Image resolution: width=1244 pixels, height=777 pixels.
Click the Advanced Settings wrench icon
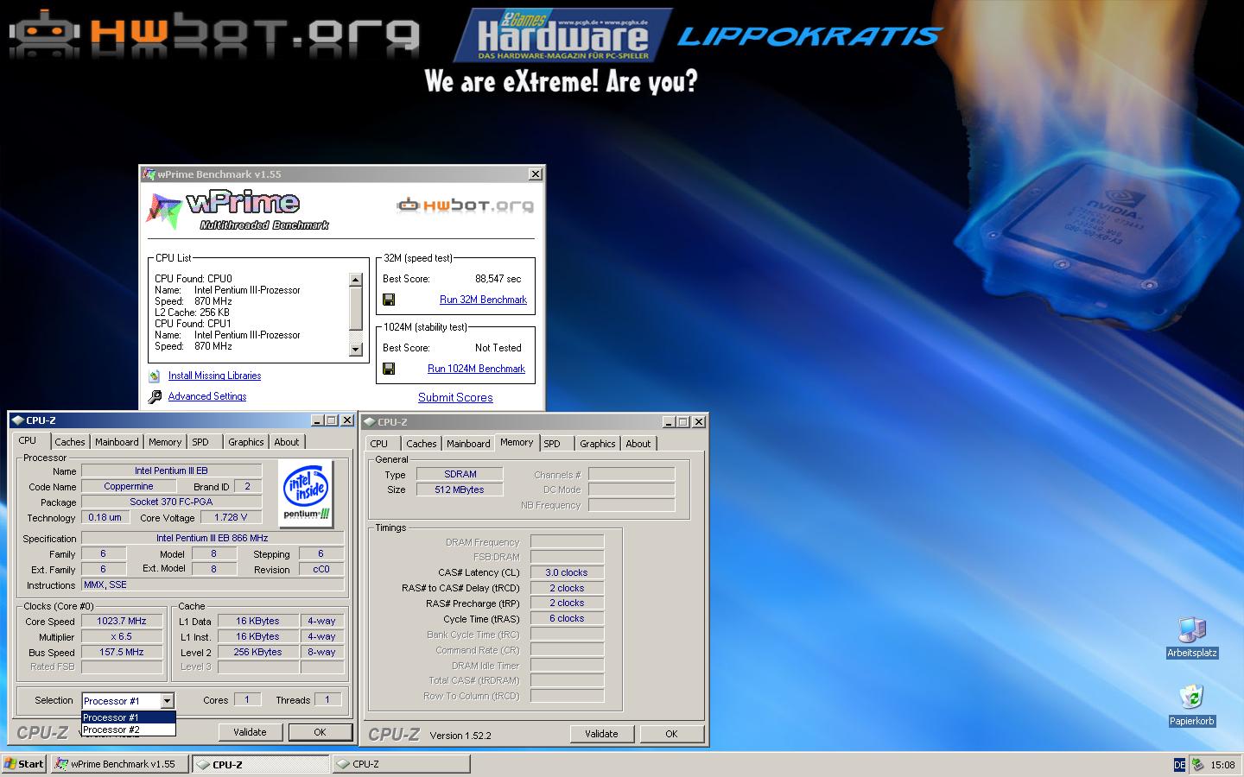(154, 396)
